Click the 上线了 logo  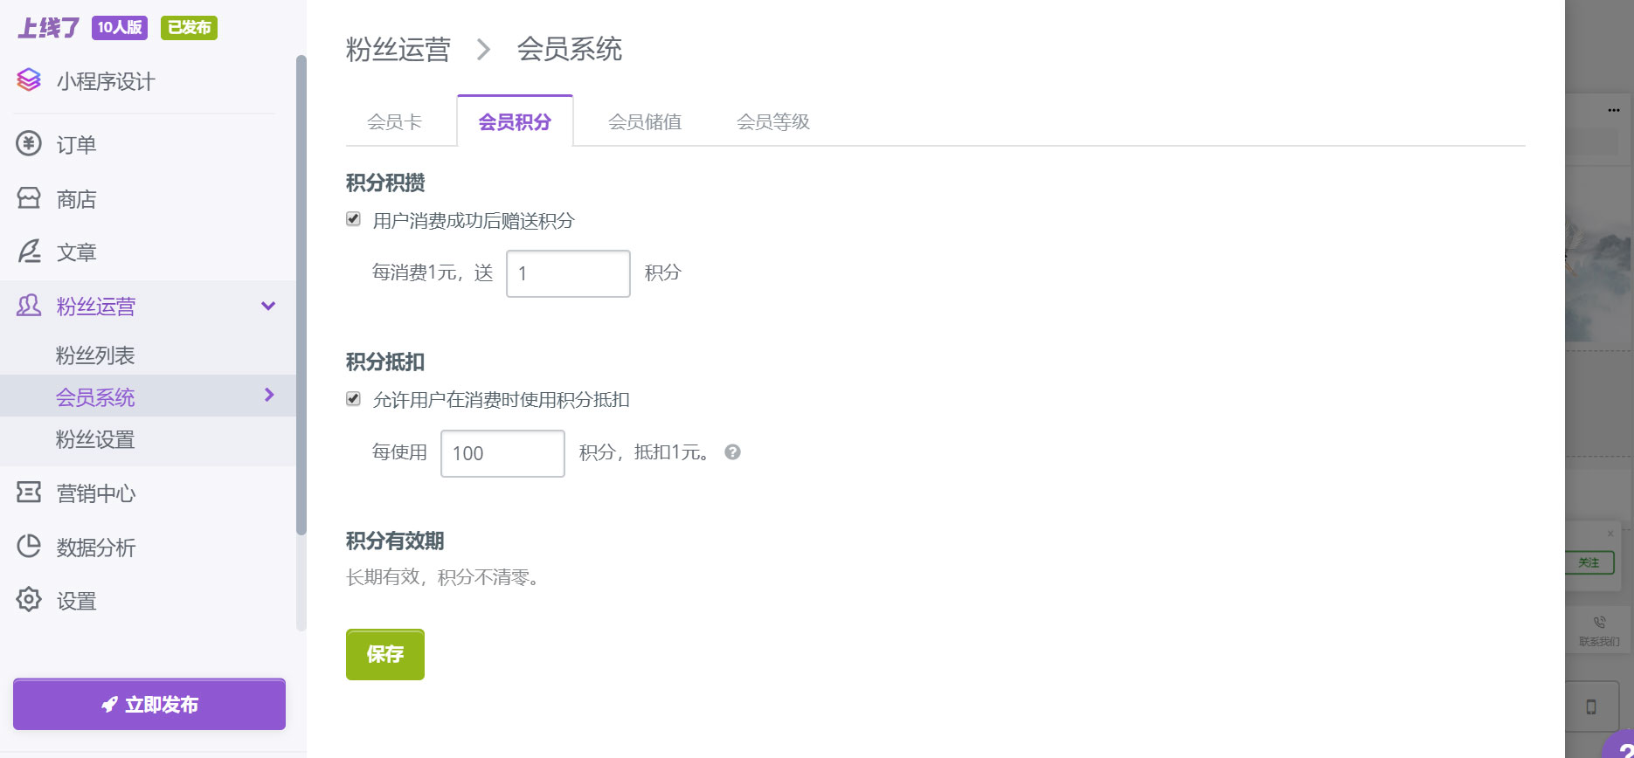[49, 28]
